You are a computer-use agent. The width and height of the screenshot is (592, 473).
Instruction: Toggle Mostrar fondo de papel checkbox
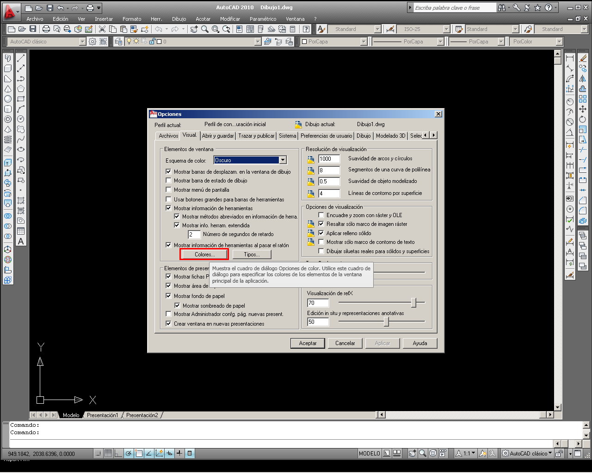168,296
